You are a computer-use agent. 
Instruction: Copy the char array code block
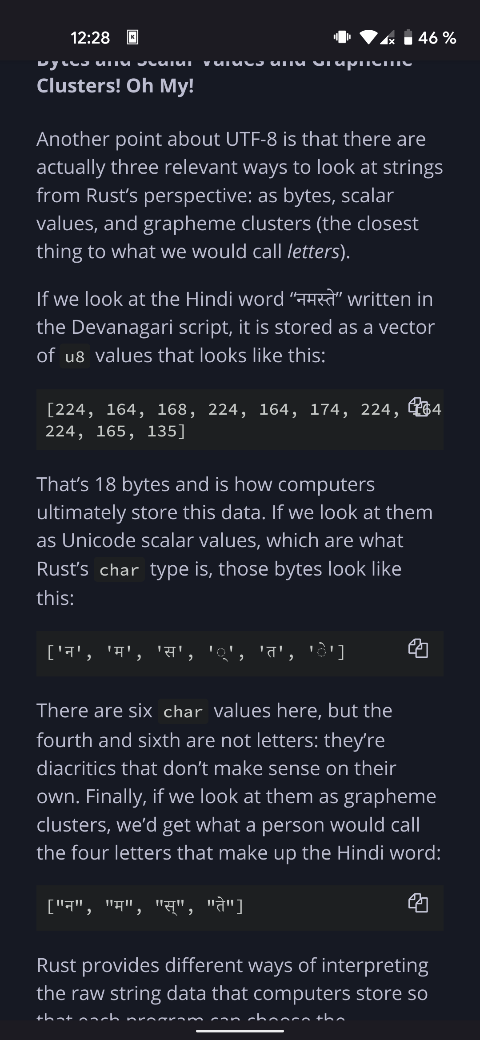pyautogui.click(x=418, y=648)
